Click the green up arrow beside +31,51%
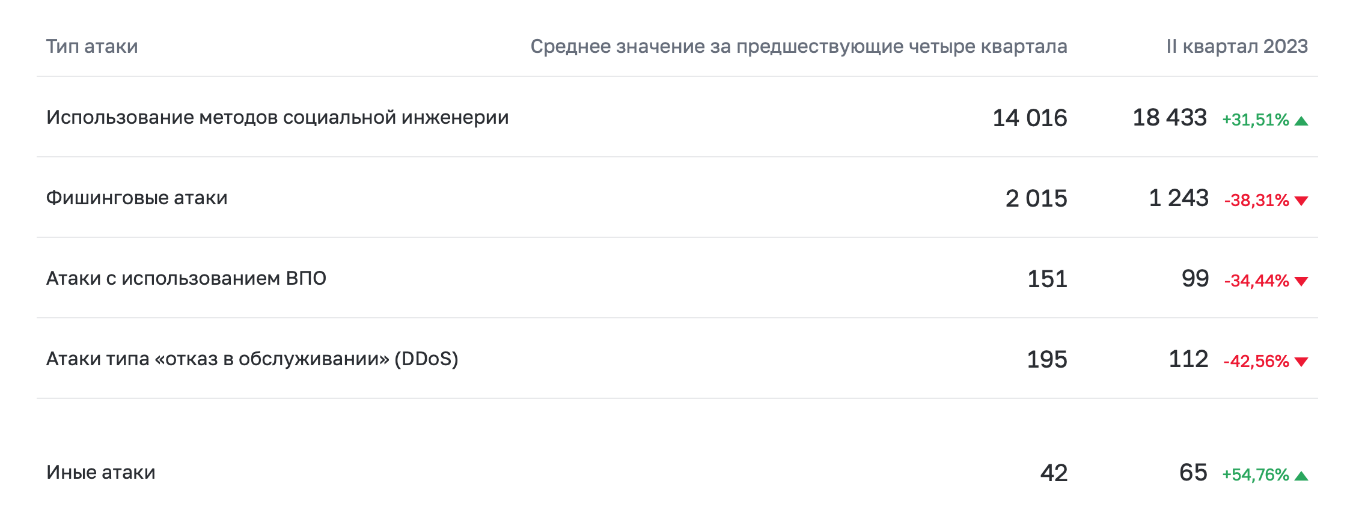Image resolution: width=1350 pixels, height=525 pixels. (1301, 121)
